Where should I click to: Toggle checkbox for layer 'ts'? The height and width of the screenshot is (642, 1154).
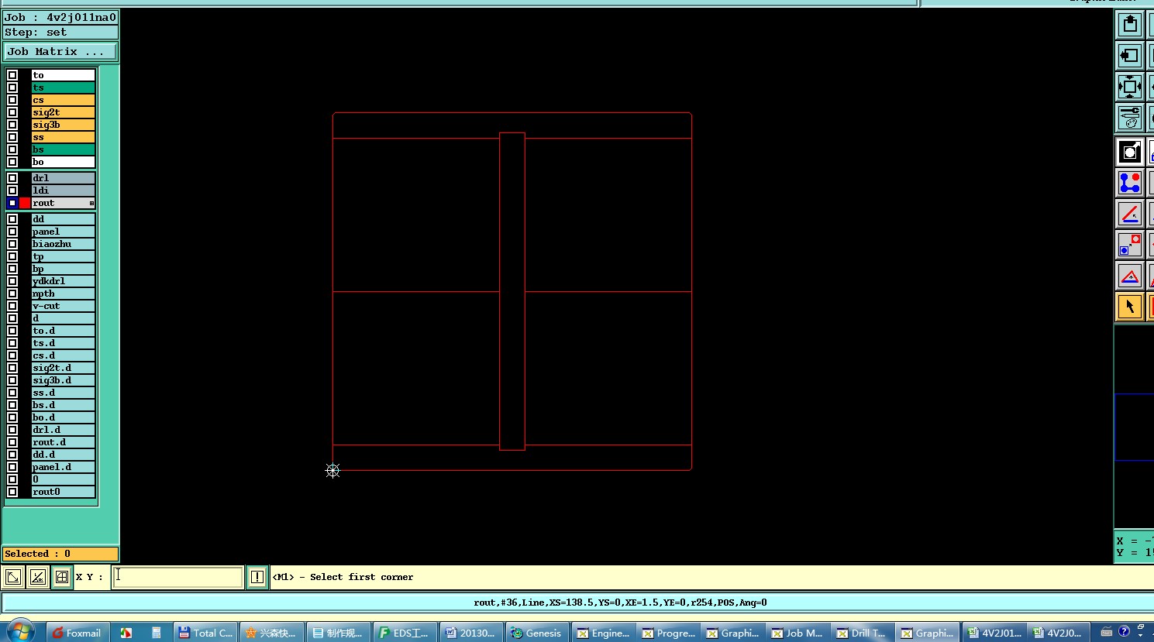pyautogui.click(x=12, y=88)
